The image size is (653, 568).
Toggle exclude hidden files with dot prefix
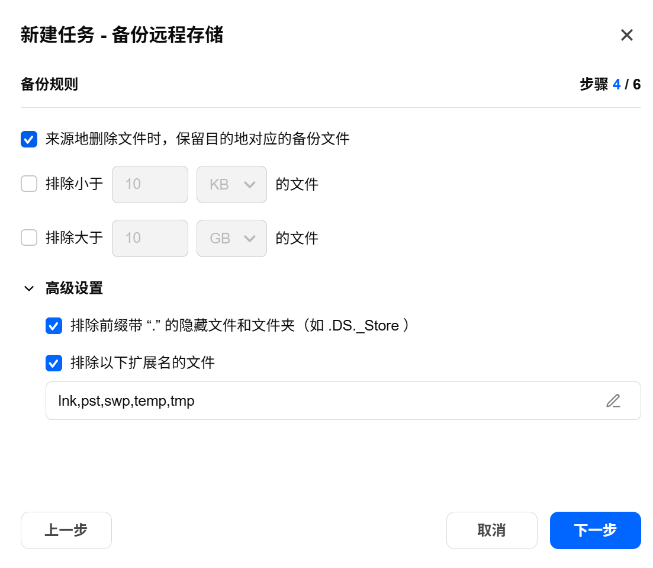pos(54,326)
